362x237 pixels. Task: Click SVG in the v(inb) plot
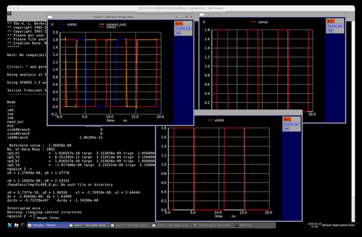click(286, 129)
